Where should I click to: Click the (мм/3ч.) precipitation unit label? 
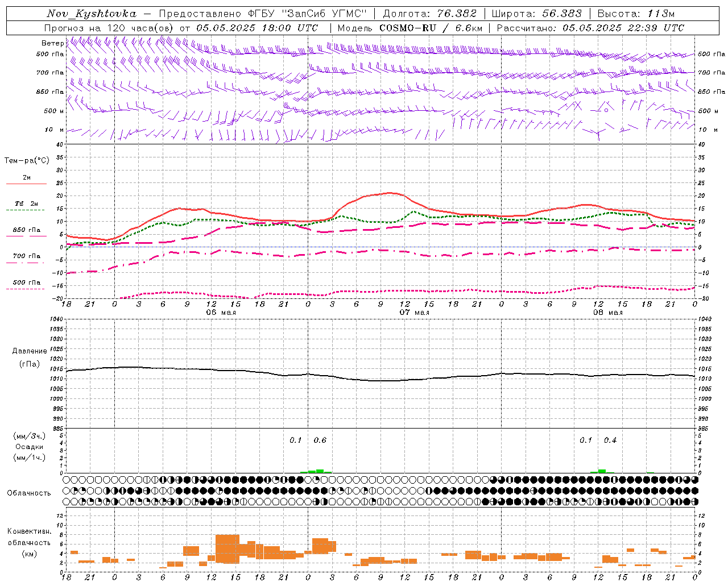coord(30,436)
